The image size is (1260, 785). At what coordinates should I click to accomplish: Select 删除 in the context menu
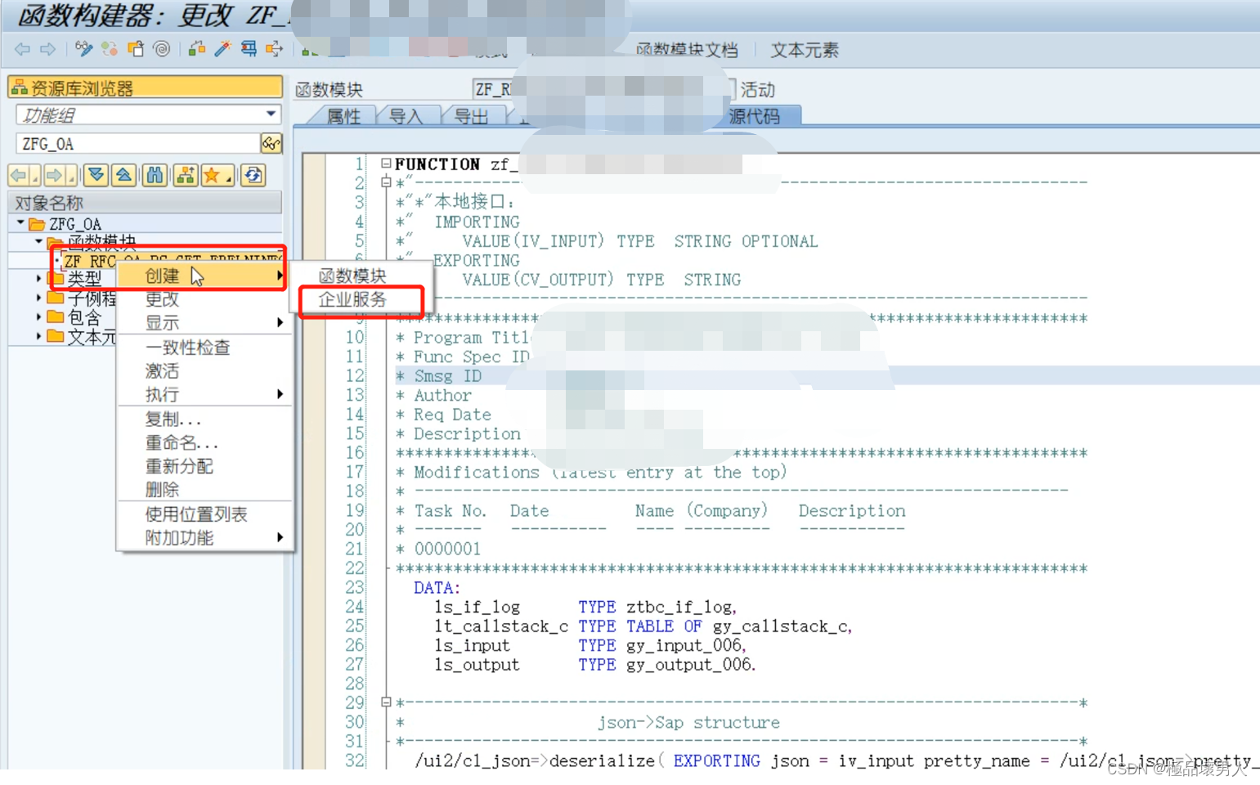[x=163, y=489]
